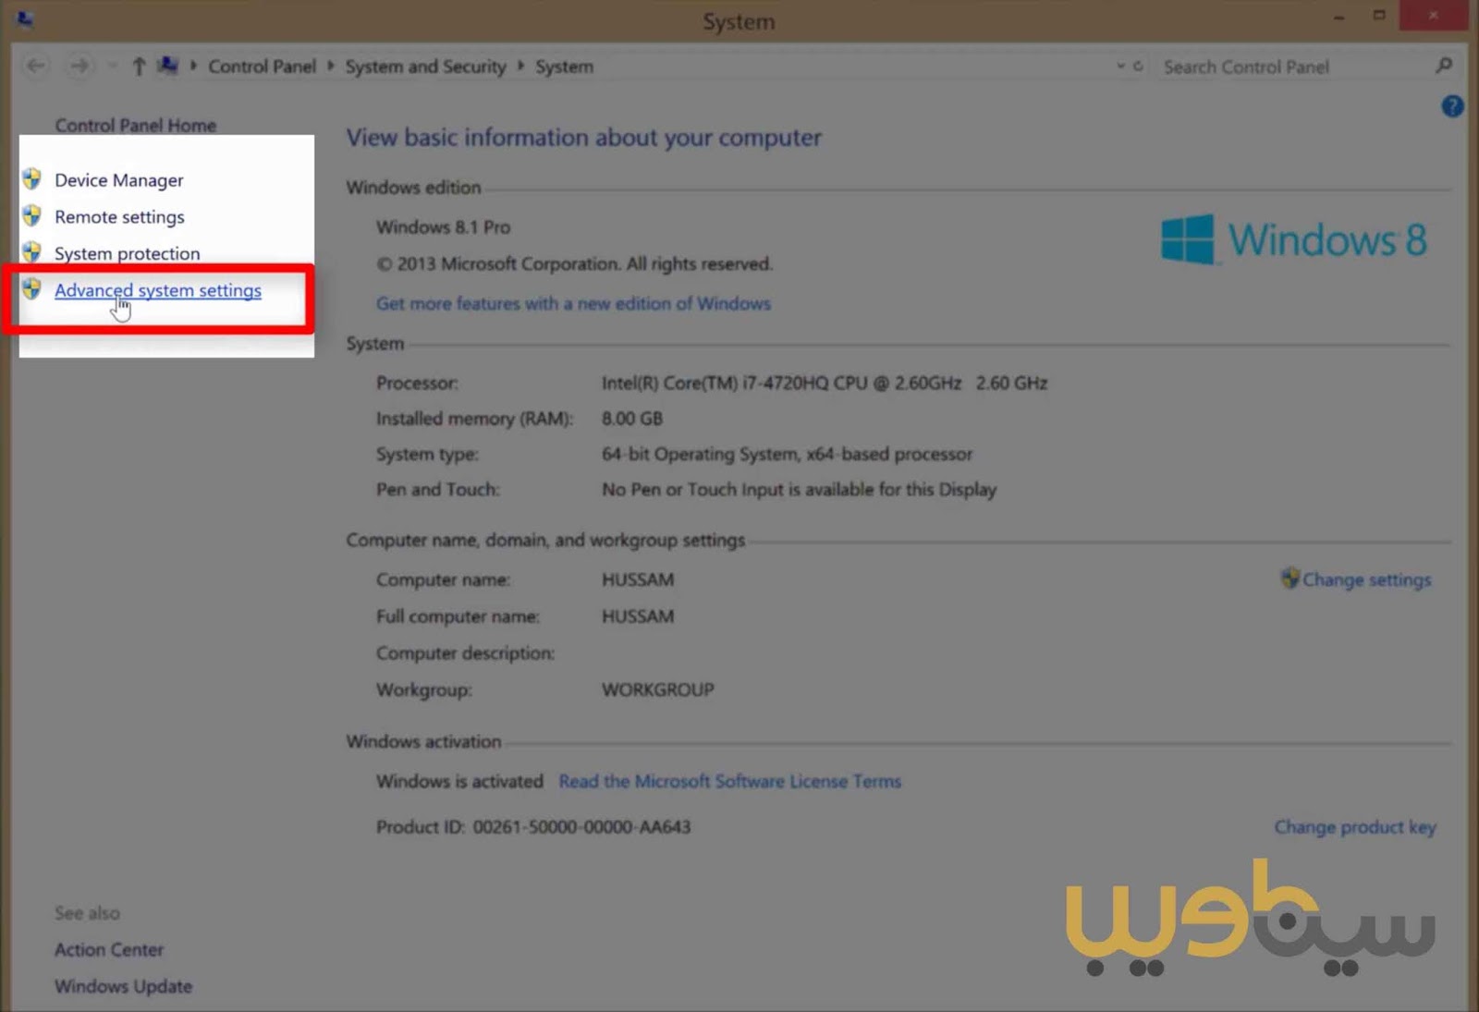Click the System icon in the address bar
The width and height of the screenshot is (1479, 1012).
pos(167,65)
